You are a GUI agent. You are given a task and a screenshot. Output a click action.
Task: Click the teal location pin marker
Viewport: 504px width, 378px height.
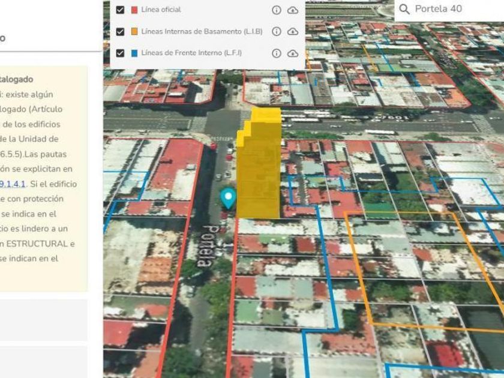point(228,198)
